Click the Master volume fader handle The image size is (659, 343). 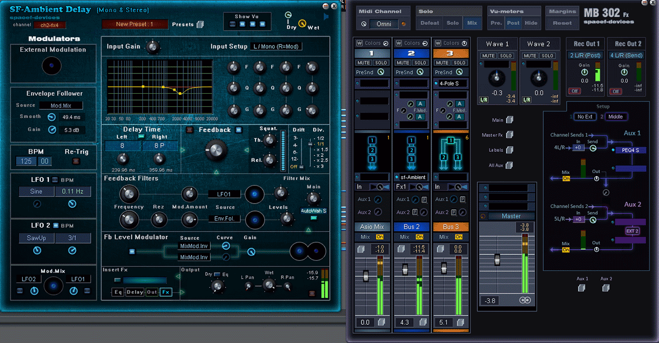click(x=497, y=259)
